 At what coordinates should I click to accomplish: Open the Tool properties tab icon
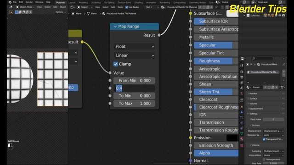[242, 65]
